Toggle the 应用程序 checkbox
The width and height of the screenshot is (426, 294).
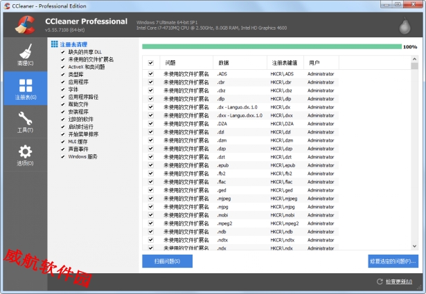pos(63,82)
